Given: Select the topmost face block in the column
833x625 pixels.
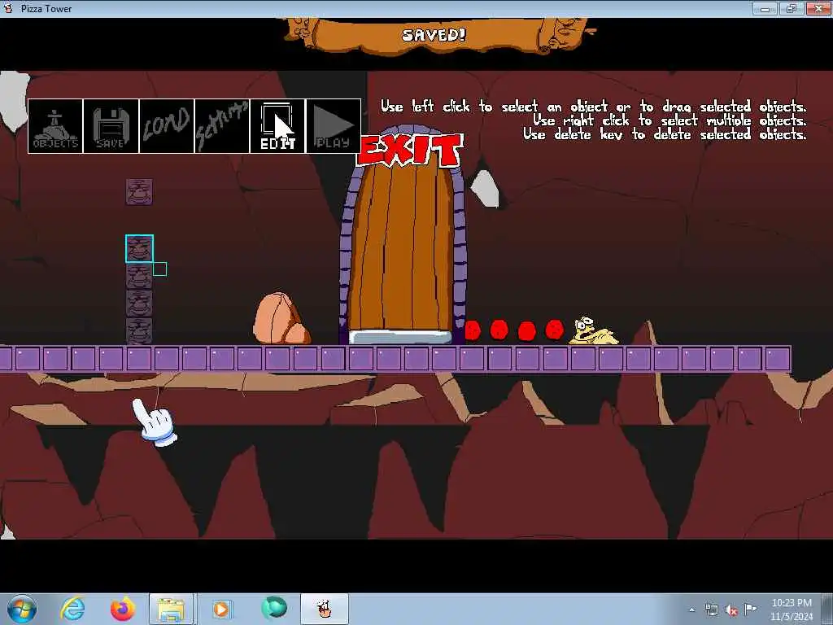Looking at the screenshot, I should tap(139, 192).
